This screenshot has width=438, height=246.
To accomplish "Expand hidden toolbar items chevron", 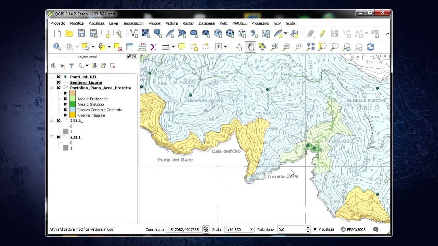I will [387, 33].
